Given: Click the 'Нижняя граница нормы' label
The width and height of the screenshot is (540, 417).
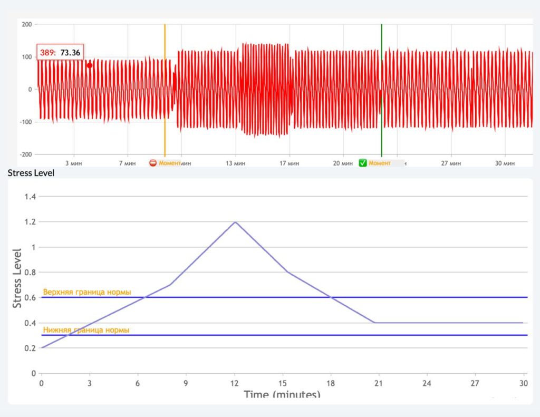Looking at the screenshot, I should 86,330.
